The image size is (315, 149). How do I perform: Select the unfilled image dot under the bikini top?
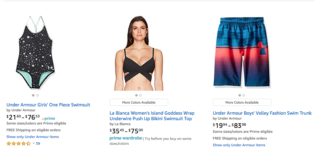coord(140,95)
